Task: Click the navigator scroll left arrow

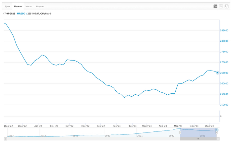Action: (x=5, y=139)
